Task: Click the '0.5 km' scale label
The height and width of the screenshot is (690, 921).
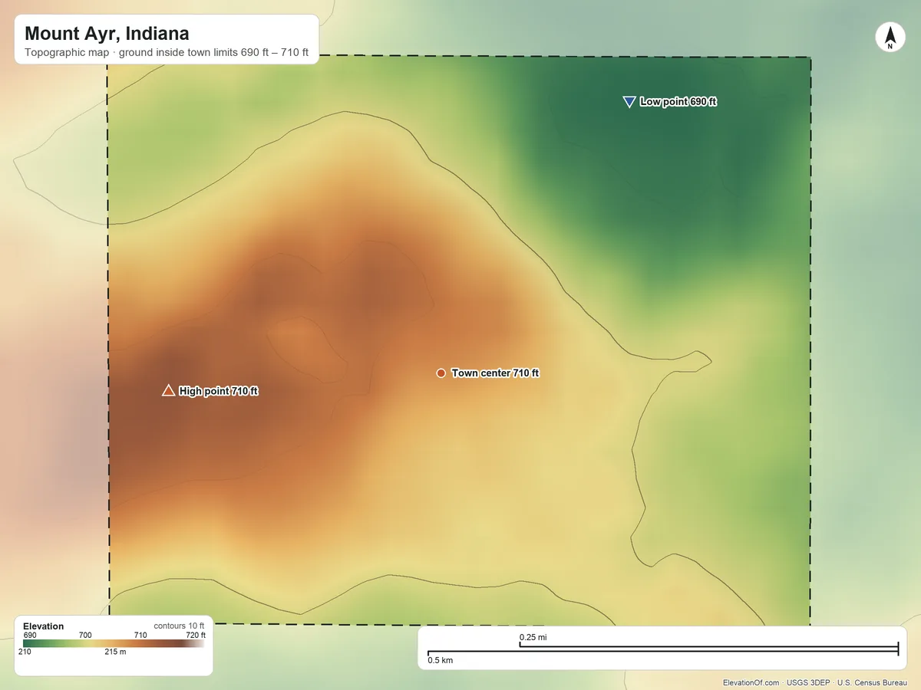Action: point(441,660)
